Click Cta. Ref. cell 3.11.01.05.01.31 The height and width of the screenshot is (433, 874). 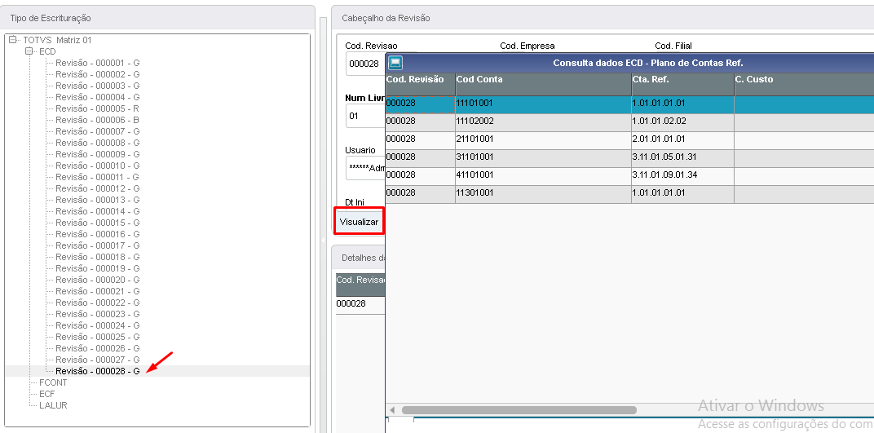pyautogui.click(x=683, y=158)
